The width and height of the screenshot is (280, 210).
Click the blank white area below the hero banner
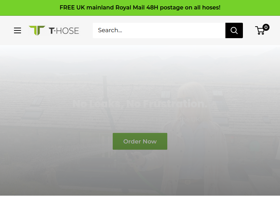140,203
